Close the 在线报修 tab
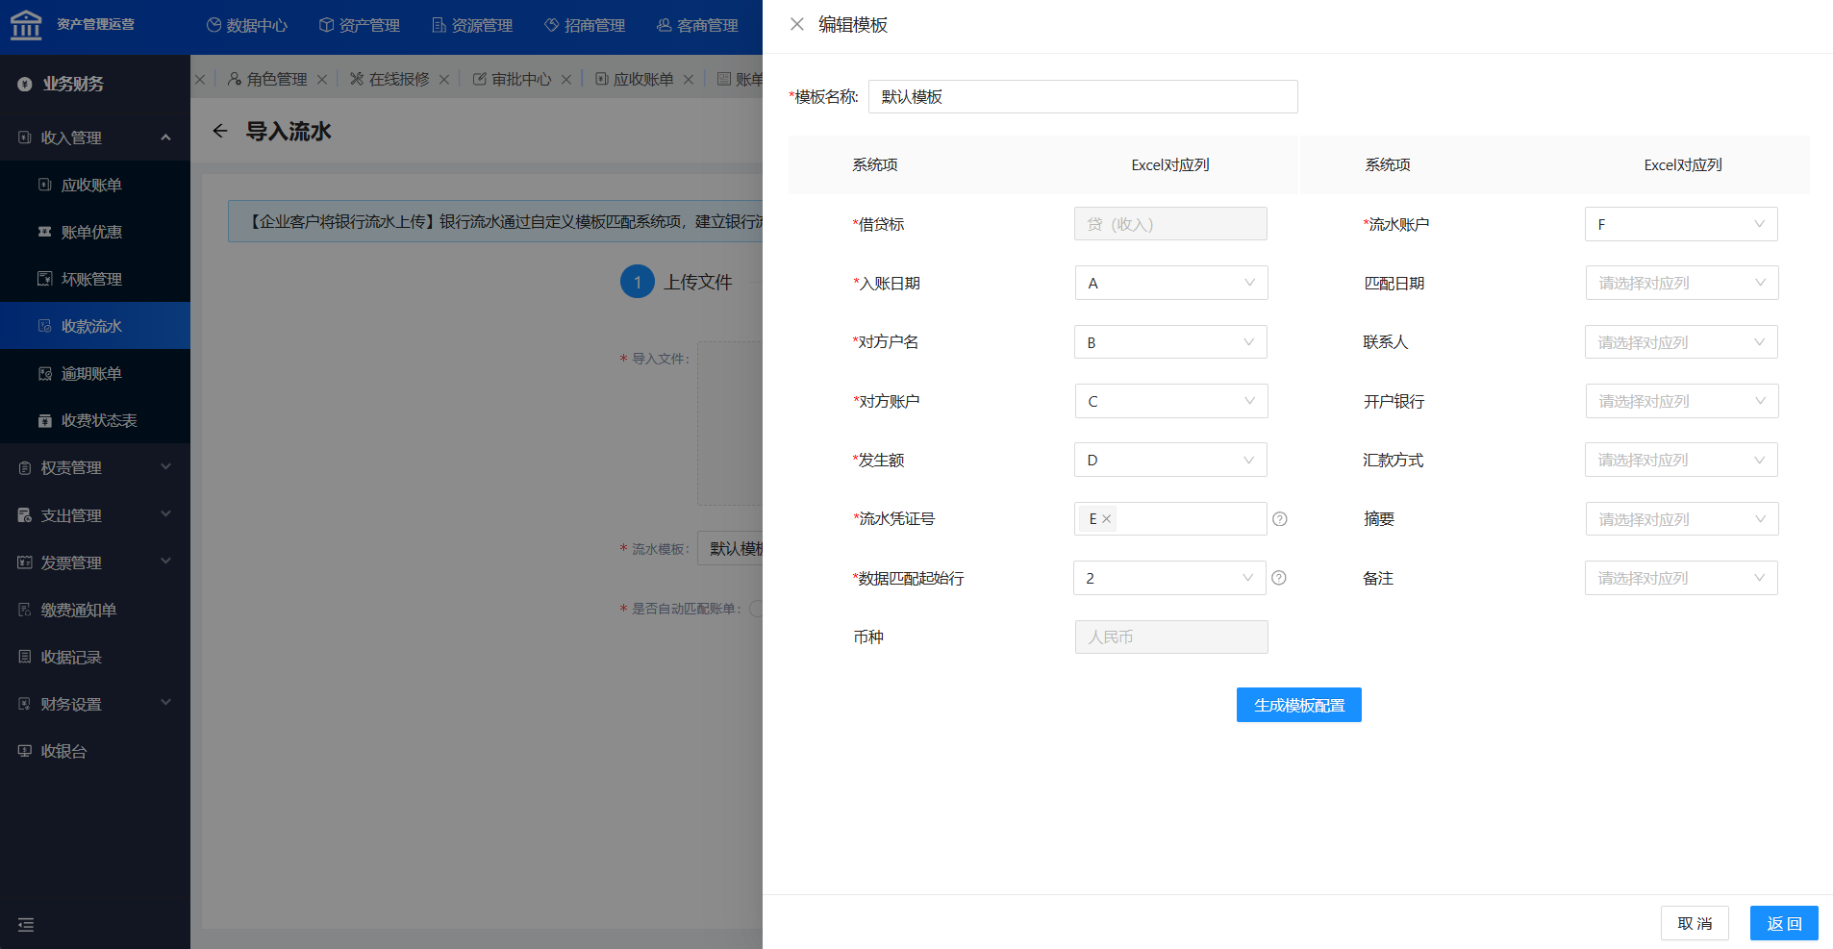The image size is (1833, 949). coord(444,80)
